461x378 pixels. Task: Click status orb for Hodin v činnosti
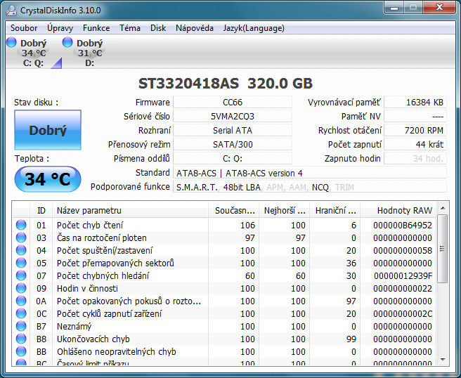tap(21, 289)
